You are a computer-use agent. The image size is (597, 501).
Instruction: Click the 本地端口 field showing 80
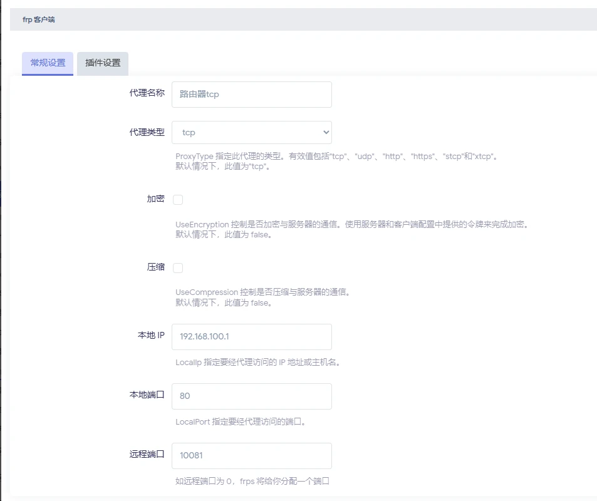tap(252, 396)
